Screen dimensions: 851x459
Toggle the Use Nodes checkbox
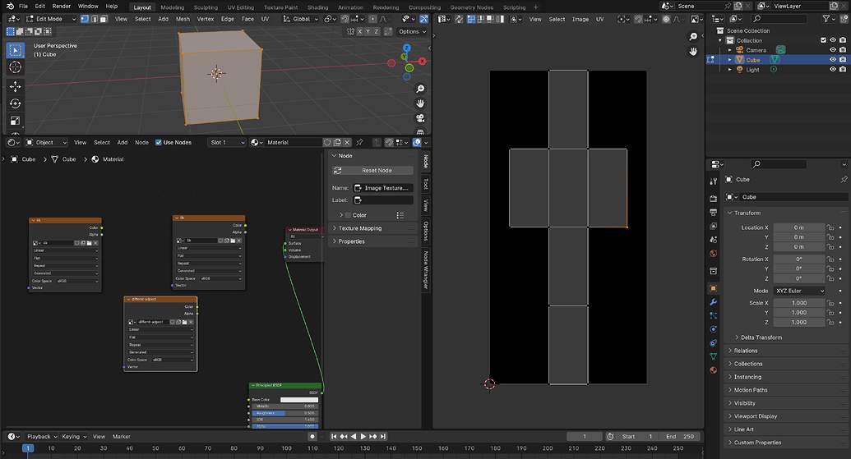(159, 143)
